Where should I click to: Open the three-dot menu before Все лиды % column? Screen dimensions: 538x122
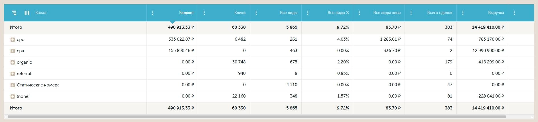pos(308,13)
